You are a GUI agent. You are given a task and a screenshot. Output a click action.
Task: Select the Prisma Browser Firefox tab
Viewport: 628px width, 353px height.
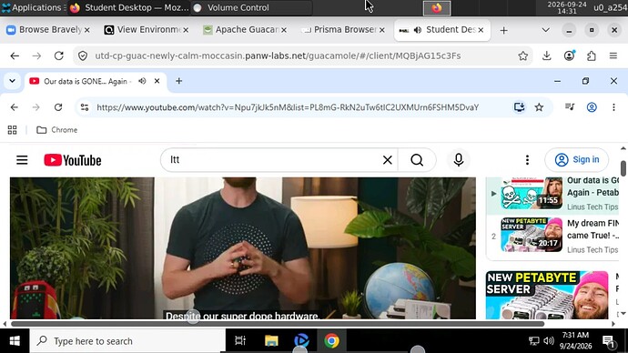342,30
